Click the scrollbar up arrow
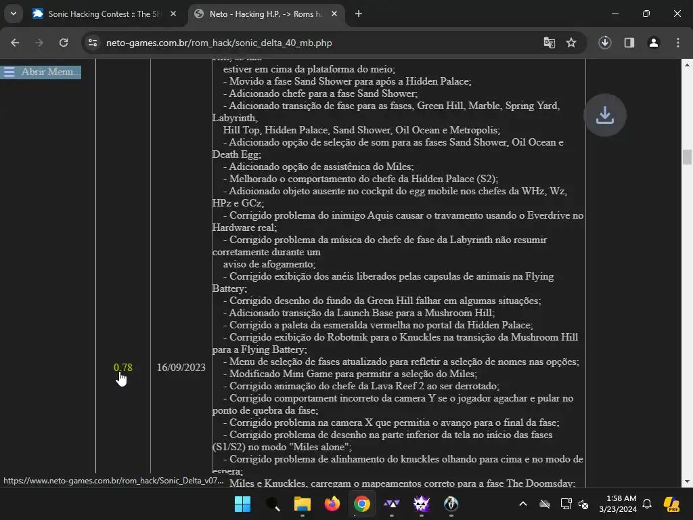 pos(687,64)
